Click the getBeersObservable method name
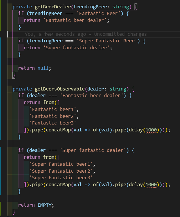The width and height of the screenshot is (180, 217). pyautogui.click(x=60, y=89)
